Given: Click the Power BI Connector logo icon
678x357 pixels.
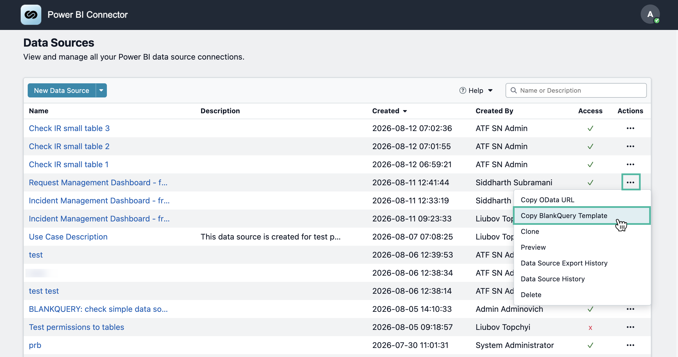Looking at the screenshot, I should pyautogui.click(x=31, y=15).
